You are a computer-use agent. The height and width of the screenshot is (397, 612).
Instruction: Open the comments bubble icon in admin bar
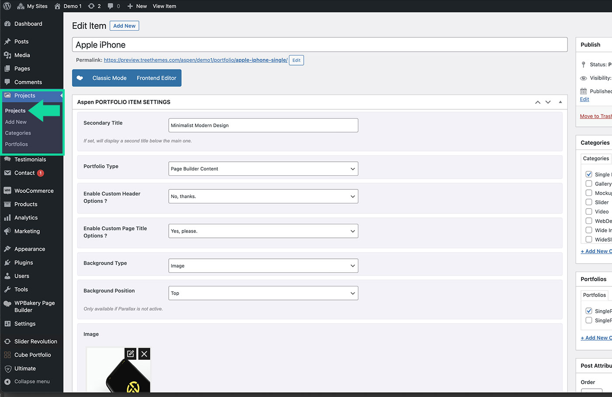111,6
